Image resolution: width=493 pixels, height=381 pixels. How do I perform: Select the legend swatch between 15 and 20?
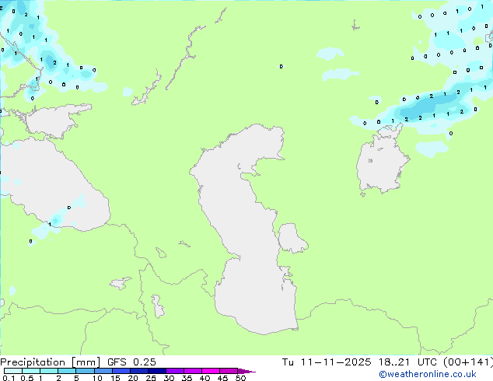point(121,371)
